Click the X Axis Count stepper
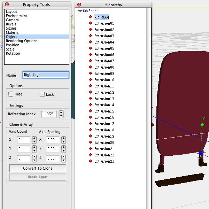This screenshot has width=209, height=209. (34, 140)
